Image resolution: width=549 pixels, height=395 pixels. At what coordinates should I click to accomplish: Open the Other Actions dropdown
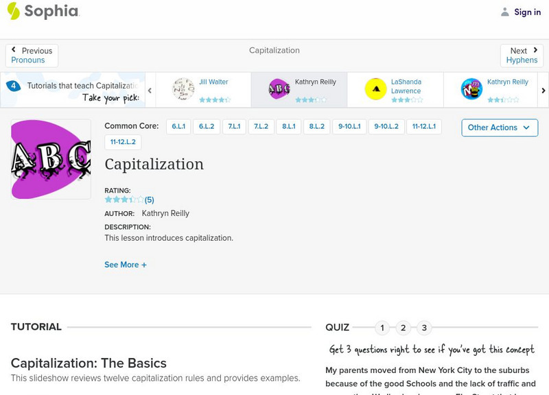click(x=499, y=128)
